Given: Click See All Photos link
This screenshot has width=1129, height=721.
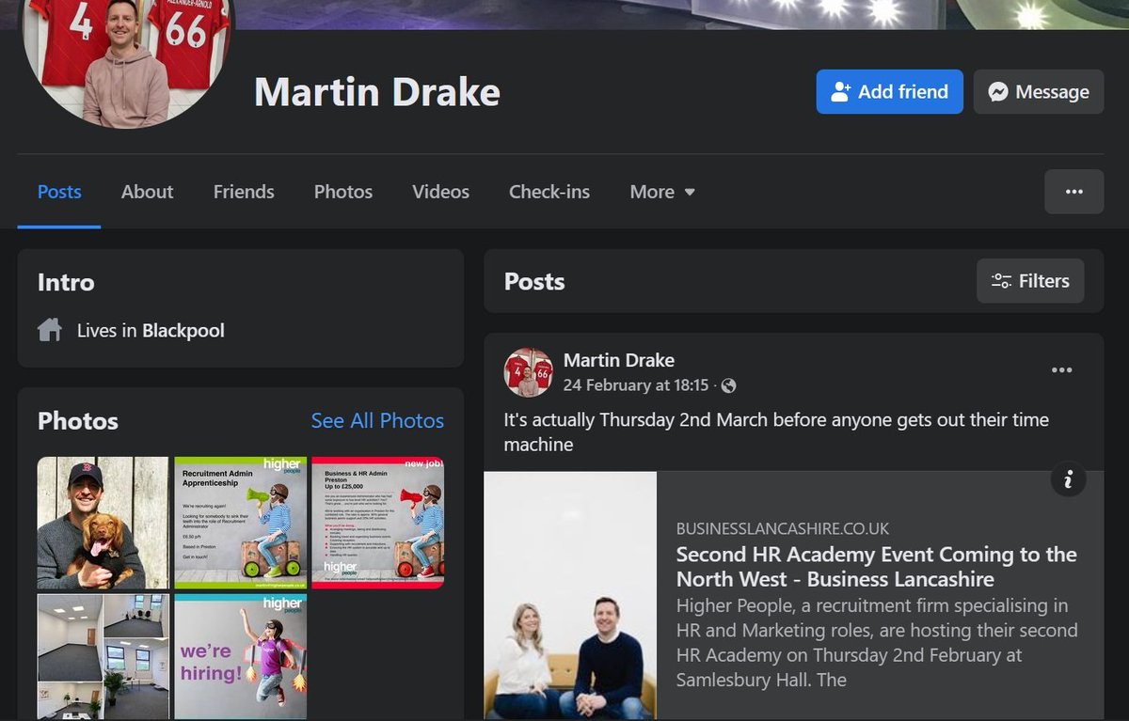Looking at the screenshot, I should (x=377, y=420).
